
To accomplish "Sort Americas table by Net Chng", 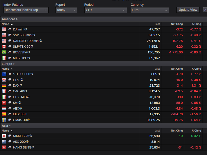I will [x=177, y=24].
